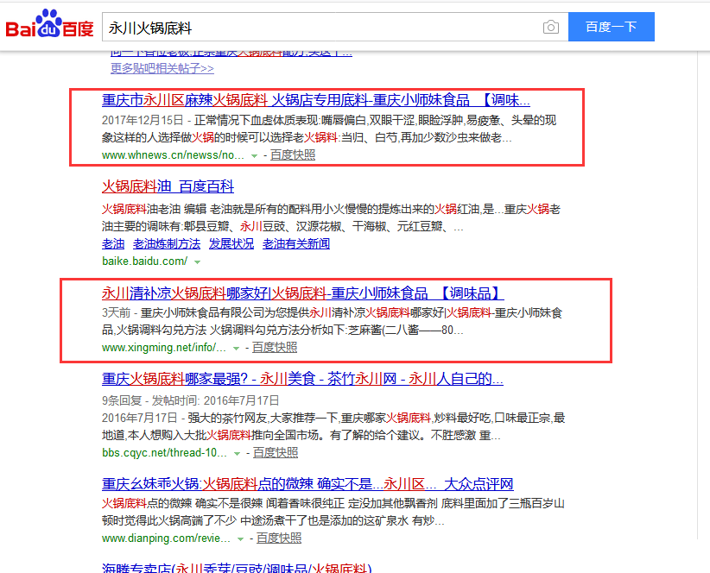Open 重庆市永川区麻辣火锅底料 result title
This screenshot has width=710, height=573.
pos(315,99)
